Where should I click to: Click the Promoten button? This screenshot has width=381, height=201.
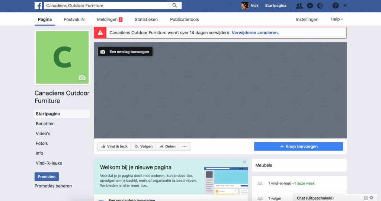[47, 177]
